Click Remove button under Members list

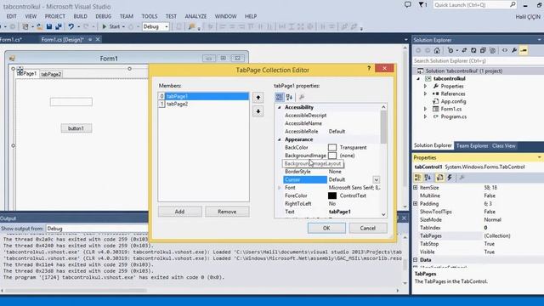(x=227, y=212)
